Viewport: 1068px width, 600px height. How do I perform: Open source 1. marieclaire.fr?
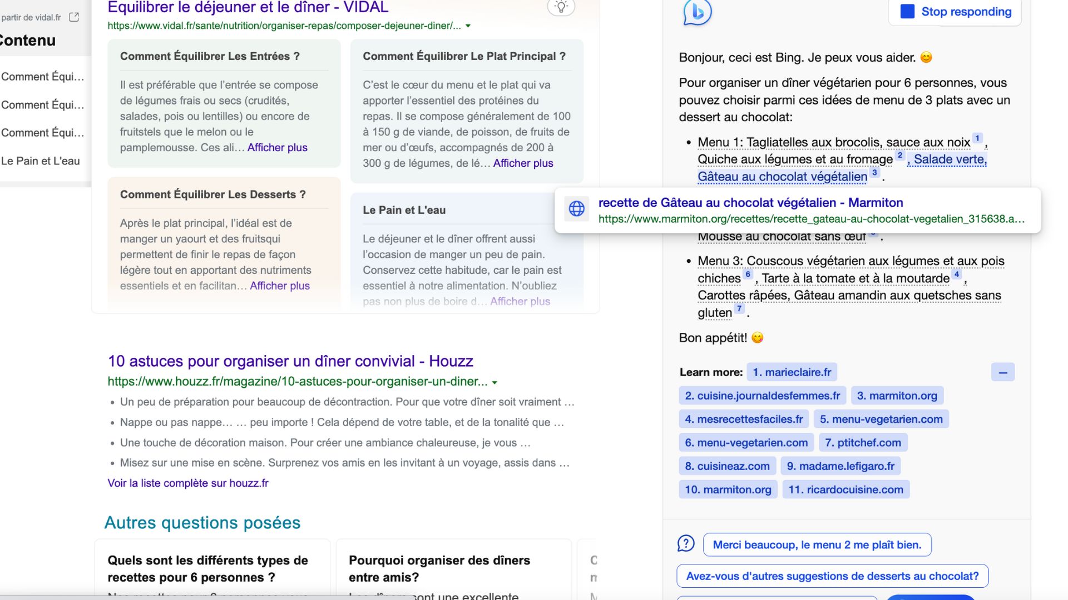point(792,372)
